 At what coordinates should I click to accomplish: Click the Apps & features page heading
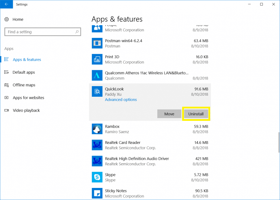coord(117,19)
